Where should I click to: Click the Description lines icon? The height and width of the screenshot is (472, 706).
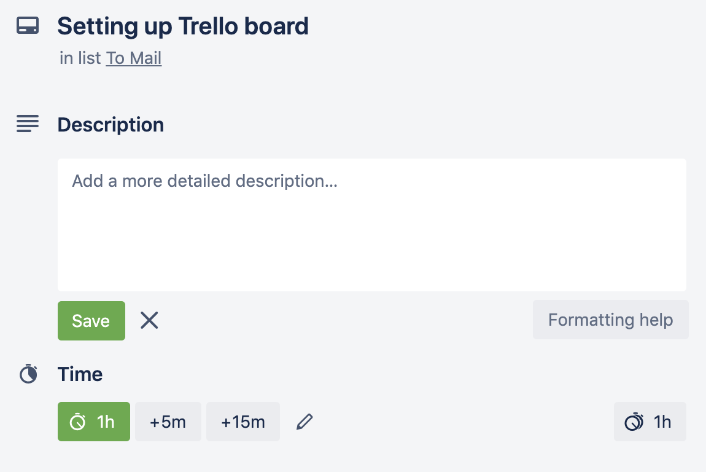pos(28,124)
